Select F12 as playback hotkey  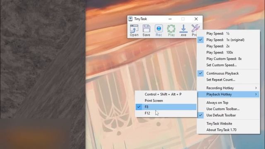[166, 113]
